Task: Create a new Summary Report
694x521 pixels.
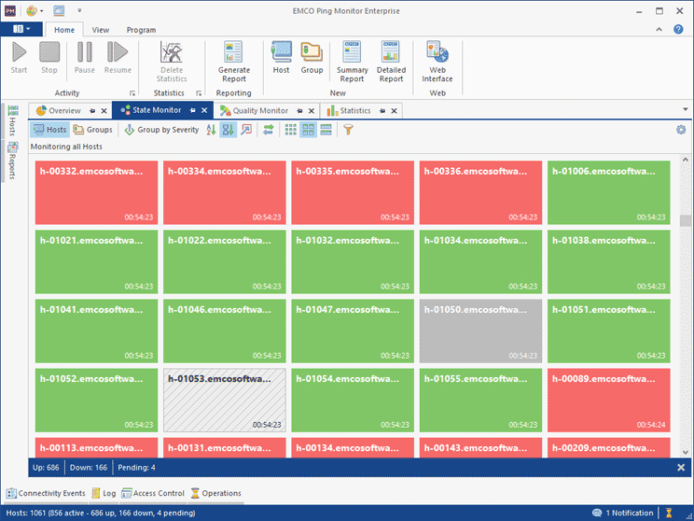Action: coord(352,62)
